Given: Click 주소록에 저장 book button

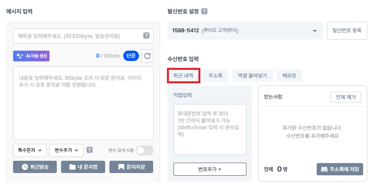Looking at the screenshot, I should click(340, 169).
